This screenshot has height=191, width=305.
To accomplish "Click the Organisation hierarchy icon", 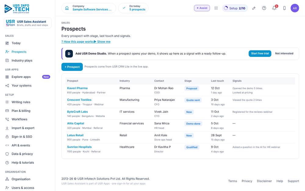I will point(7,179).
